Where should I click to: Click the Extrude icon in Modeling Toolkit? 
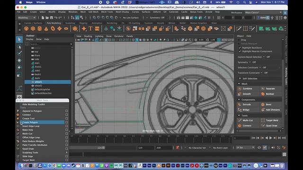[x=240, y=104]
